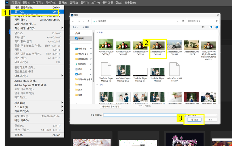Screen dimensions: 232x146
Task: Click the pin icon next to 바탕 화면
Action: pos(91,49)
